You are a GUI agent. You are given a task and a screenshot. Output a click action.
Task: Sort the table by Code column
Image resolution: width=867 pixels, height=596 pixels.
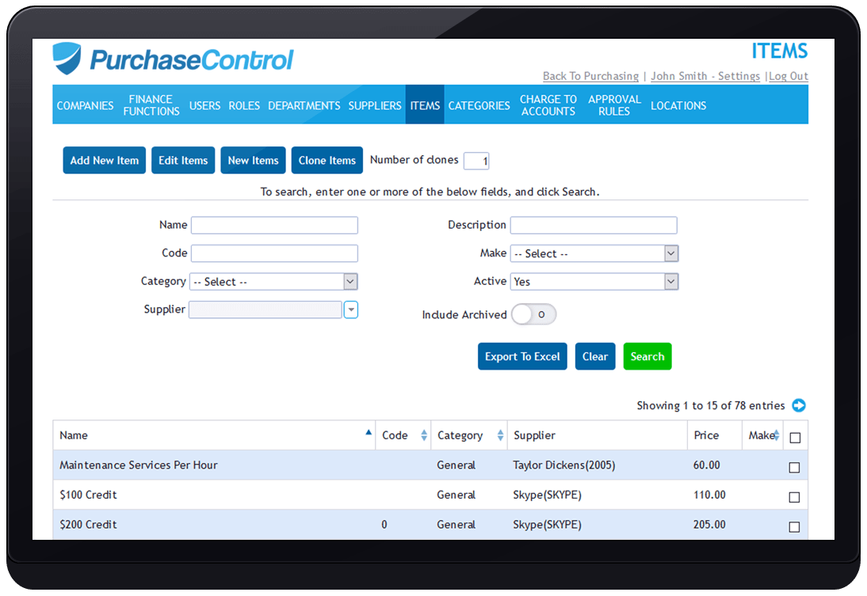click(x=422, y=435)
